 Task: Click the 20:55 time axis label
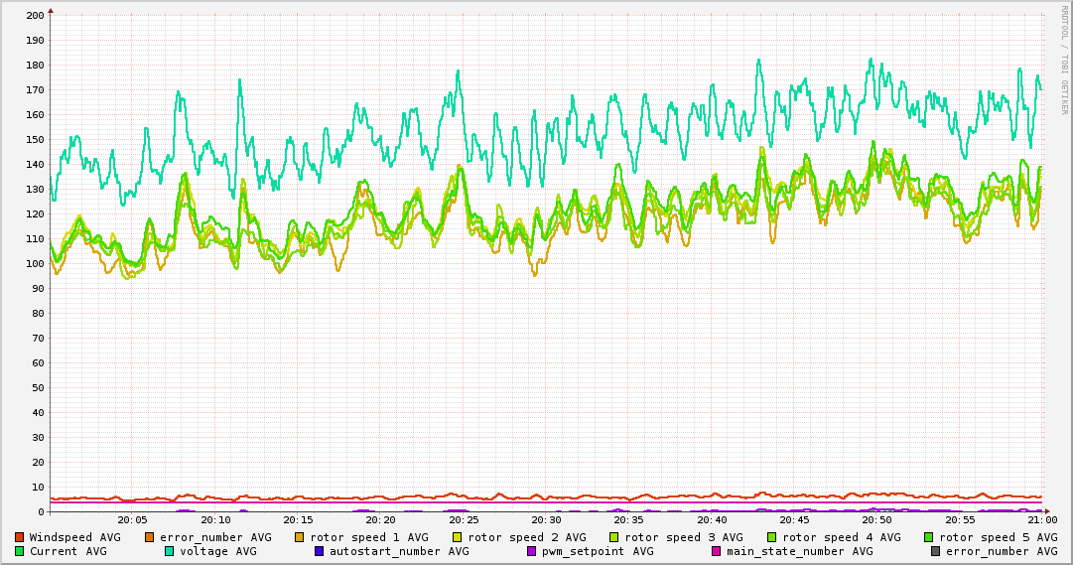tap(960, 520)
